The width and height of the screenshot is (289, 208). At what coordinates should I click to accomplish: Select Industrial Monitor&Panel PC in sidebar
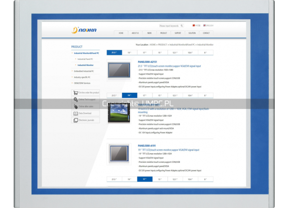(86, 53)
